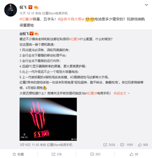Open the quoted @倪飞 author name
152x158 pixels.
click(x=24, y=34)
